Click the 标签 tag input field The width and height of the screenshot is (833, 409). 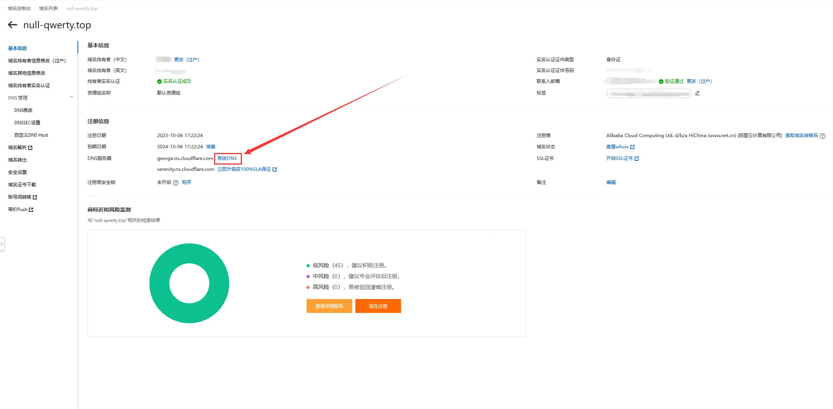(x=648, y=93)
